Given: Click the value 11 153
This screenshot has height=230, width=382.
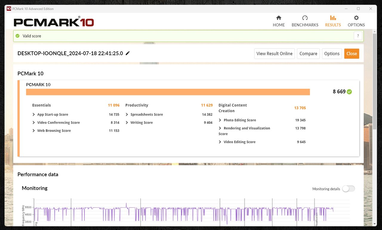Looking at the screenshot, I should (114, 131).
